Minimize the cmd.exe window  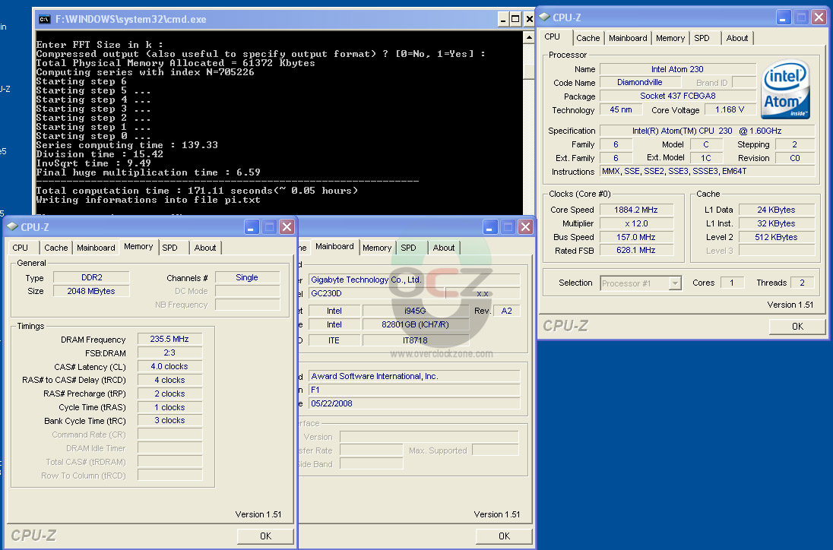(x=504, y=20)
